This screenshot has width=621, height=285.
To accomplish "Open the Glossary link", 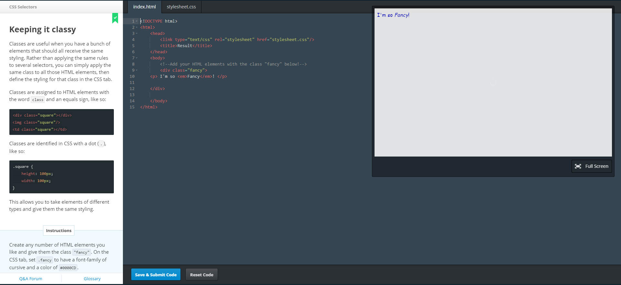I will click(92, 279).
